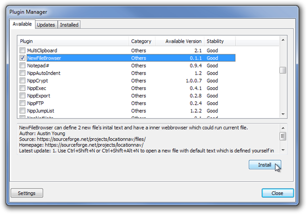Select the NppCrypt plugin name
The image size is (307, 214).
37,81
